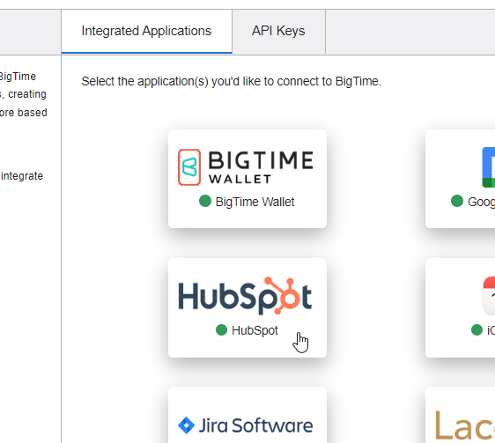This screenshot has height=443, width=495.
Task: Click the green status dot beside HubSpot
Action: [221, 330]
